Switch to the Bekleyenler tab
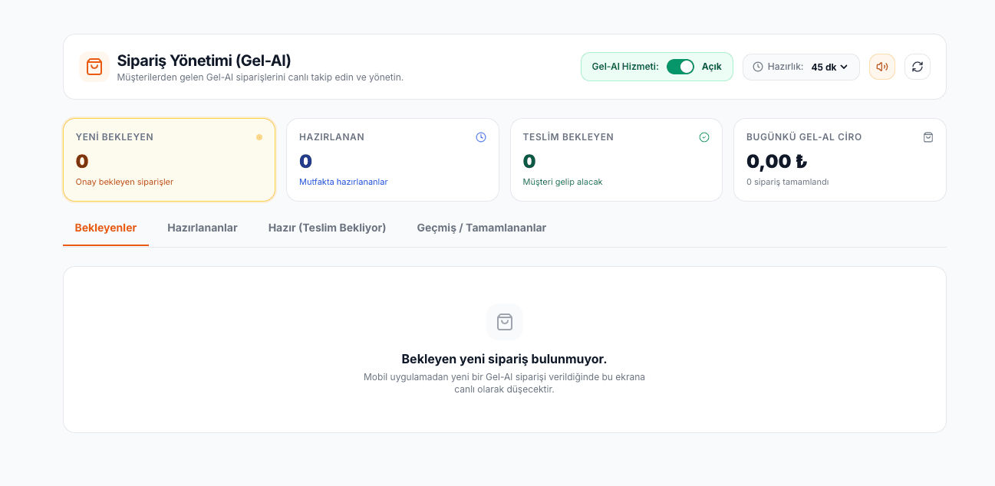Viewport: 995px width, 486px height. pos(106,228)
